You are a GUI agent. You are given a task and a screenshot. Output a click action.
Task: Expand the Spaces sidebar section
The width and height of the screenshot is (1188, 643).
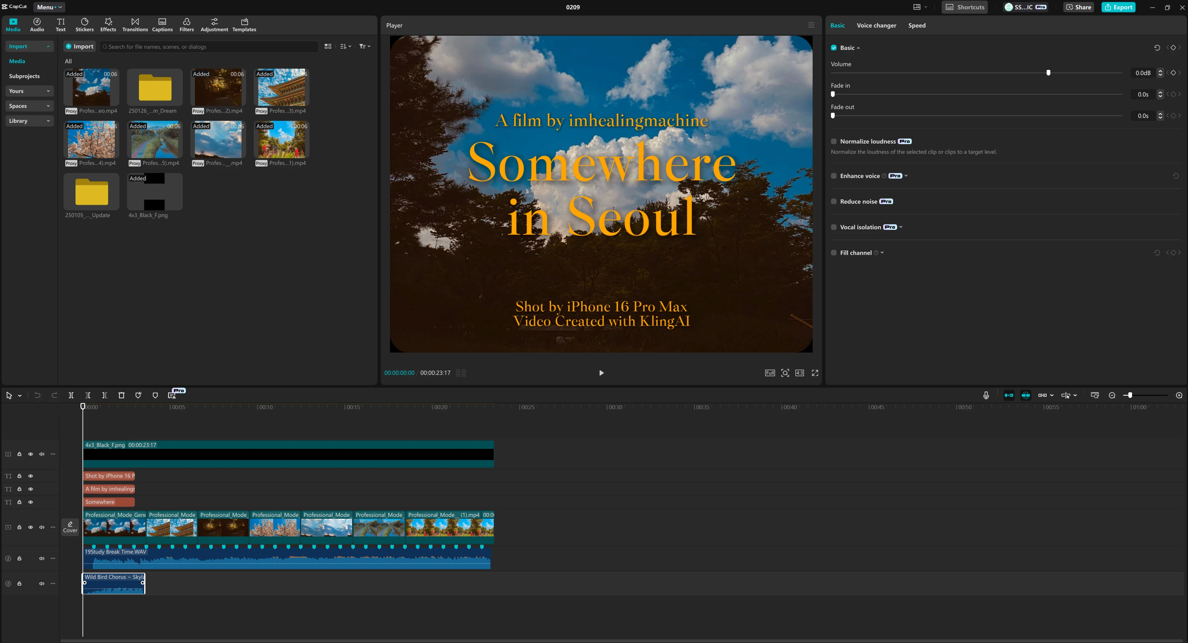pyautogui.click(x=29, y=106)
